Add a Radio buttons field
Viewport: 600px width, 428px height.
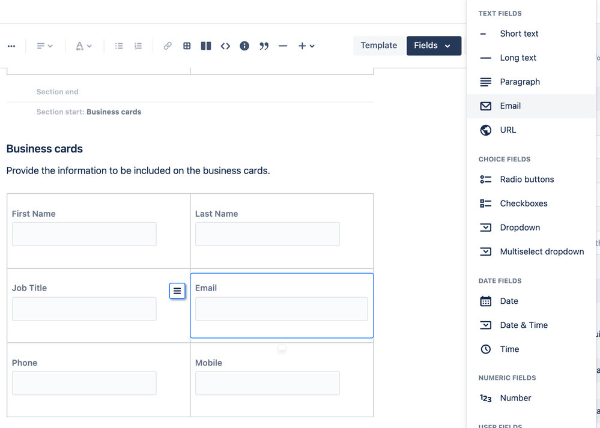tap(531, 179)
